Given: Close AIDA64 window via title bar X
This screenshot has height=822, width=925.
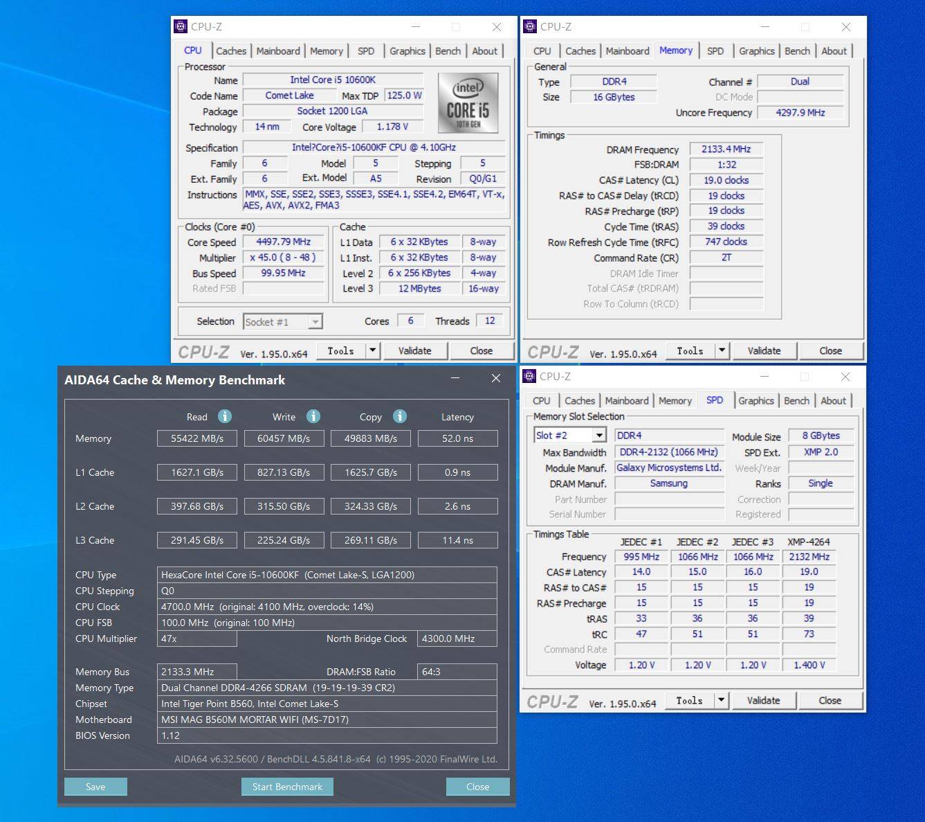Looking at the screenshot, I should coord(495,379).
